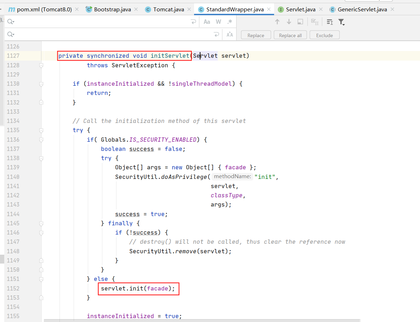
Task: Click the Exclude button
Action: click(324, 35)
